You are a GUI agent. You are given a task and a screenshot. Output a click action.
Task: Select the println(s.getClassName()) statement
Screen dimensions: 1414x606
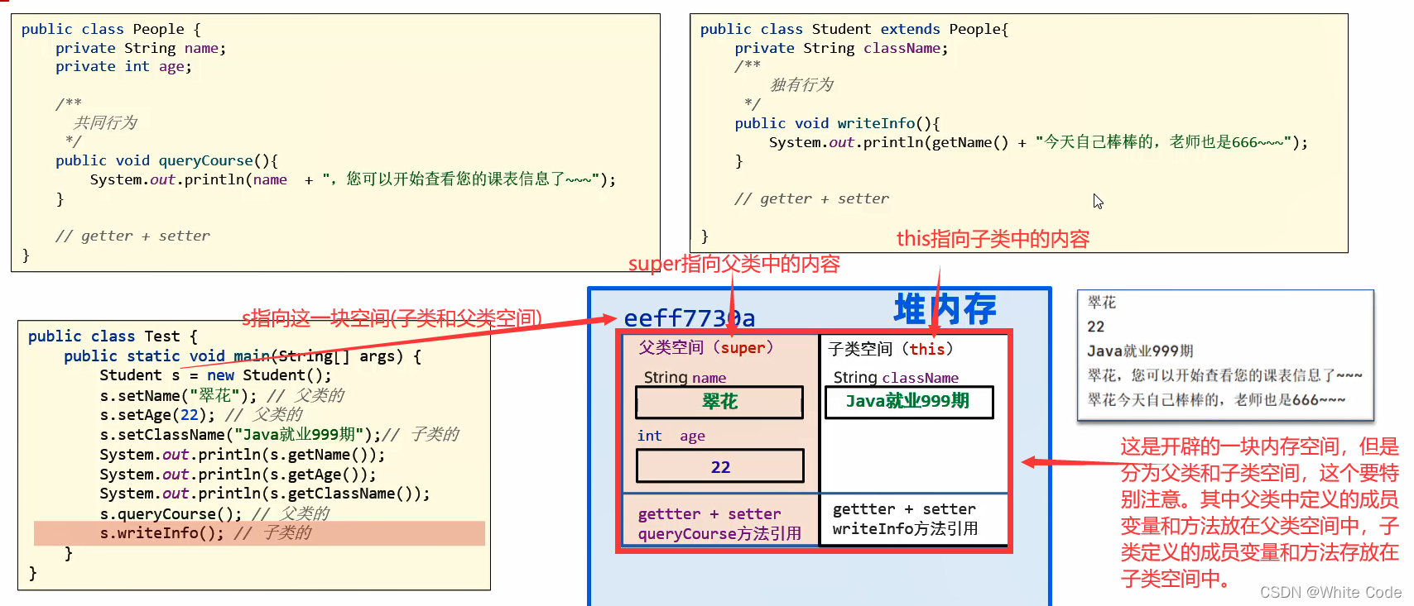265,494
